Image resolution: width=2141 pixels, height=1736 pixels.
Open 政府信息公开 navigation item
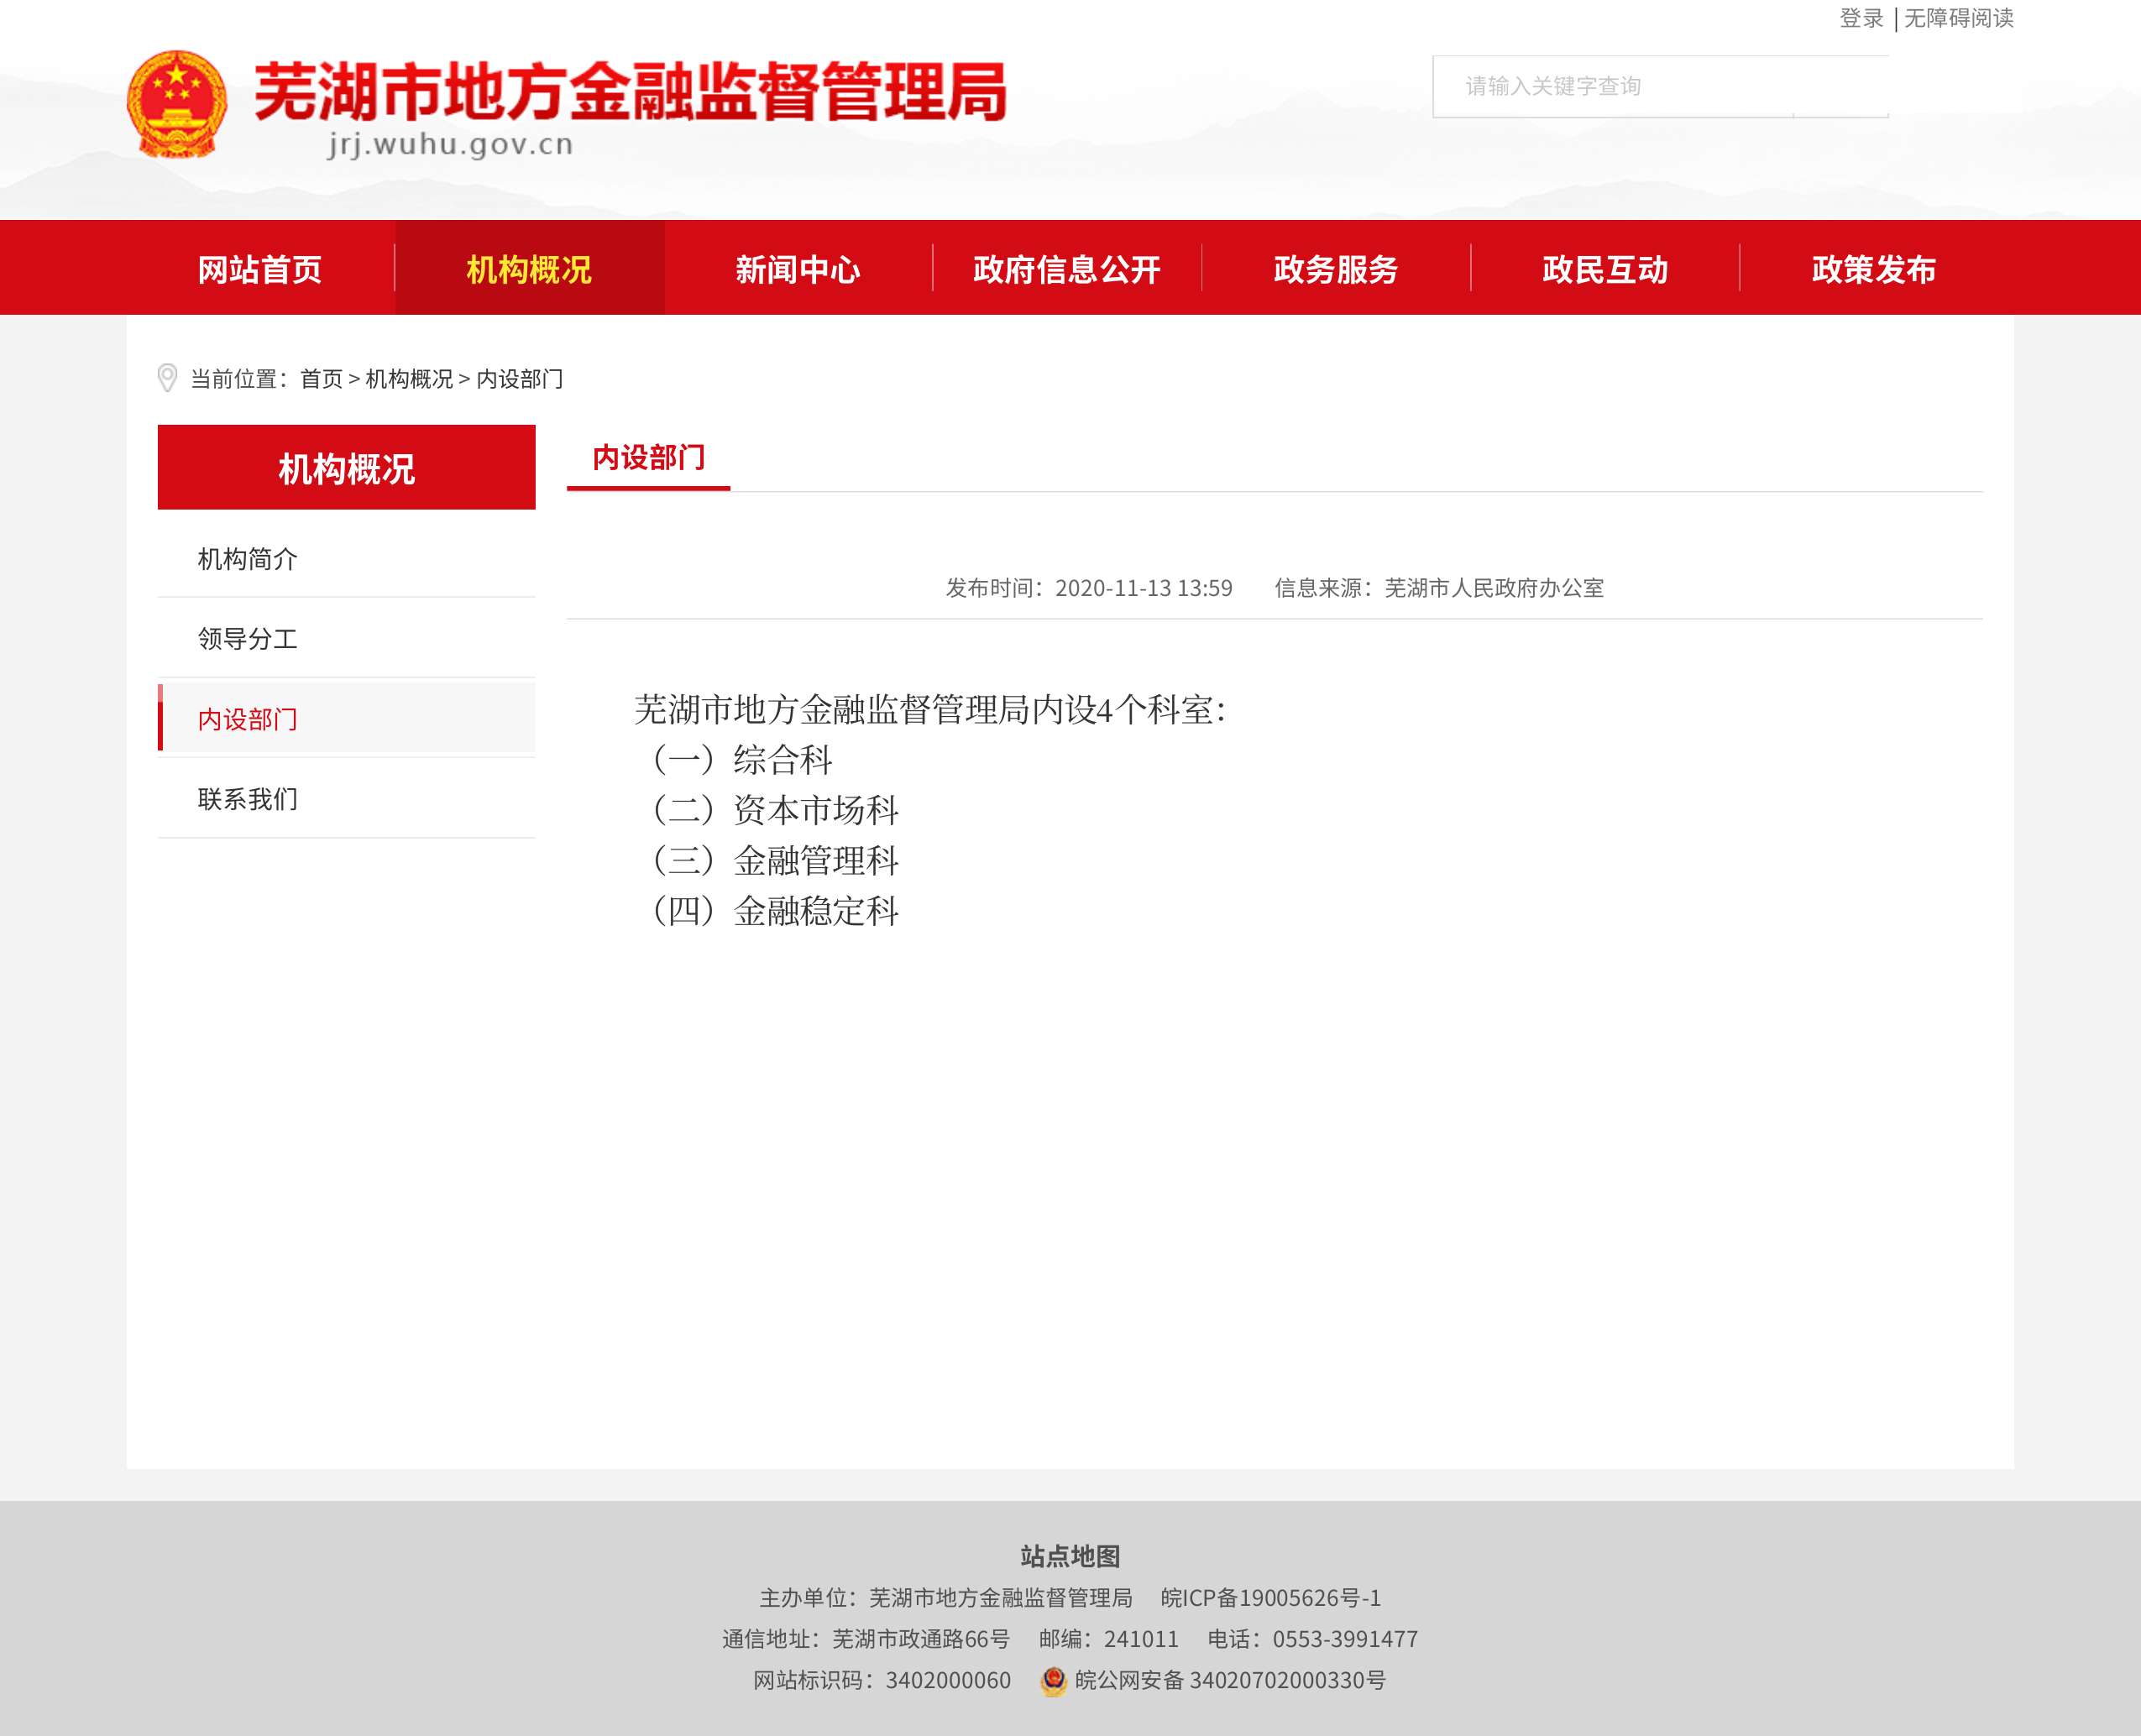click(1067, 269)
